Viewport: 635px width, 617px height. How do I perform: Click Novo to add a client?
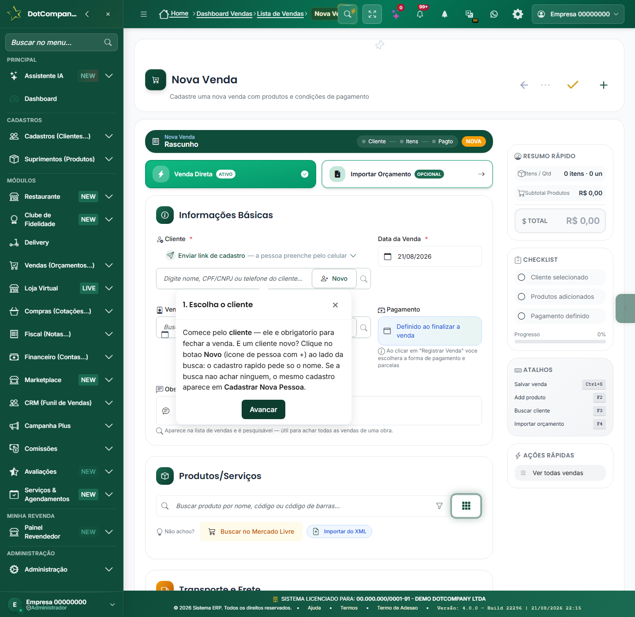click(x=334, y=279)
